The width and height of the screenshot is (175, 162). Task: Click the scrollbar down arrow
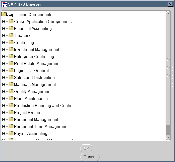(168, 137)
